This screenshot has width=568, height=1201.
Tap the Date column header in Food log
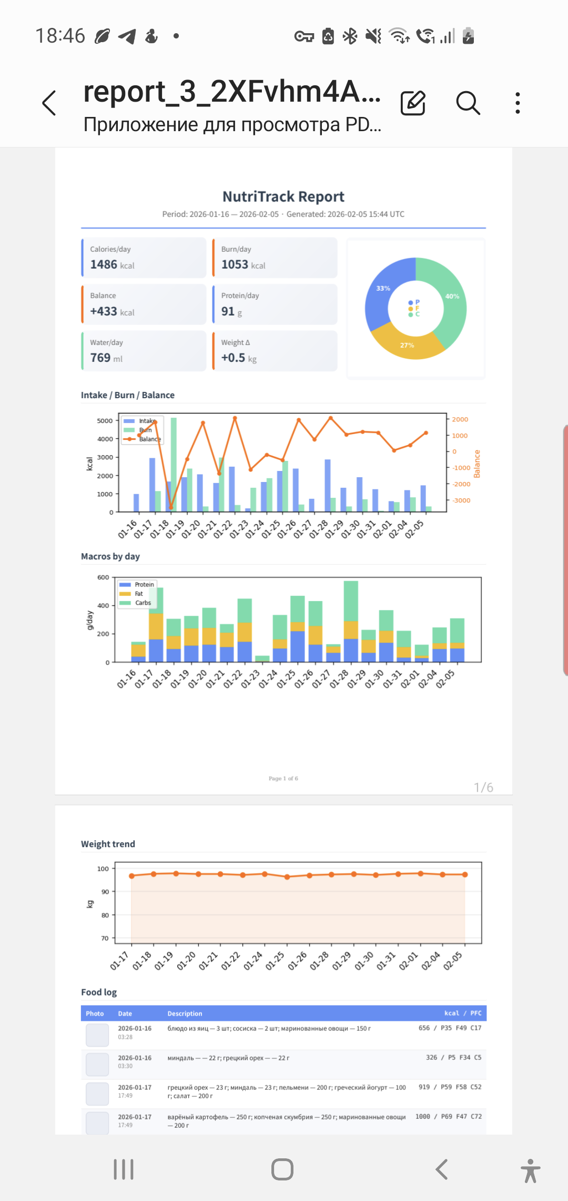pyautogui.click(x=125, y=1013)
